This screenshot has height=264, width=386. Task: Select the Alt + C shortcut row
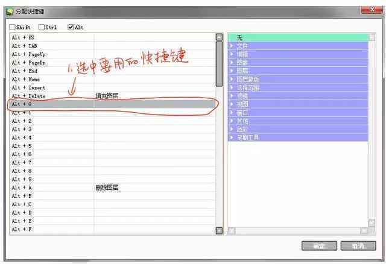pos(113,204)
